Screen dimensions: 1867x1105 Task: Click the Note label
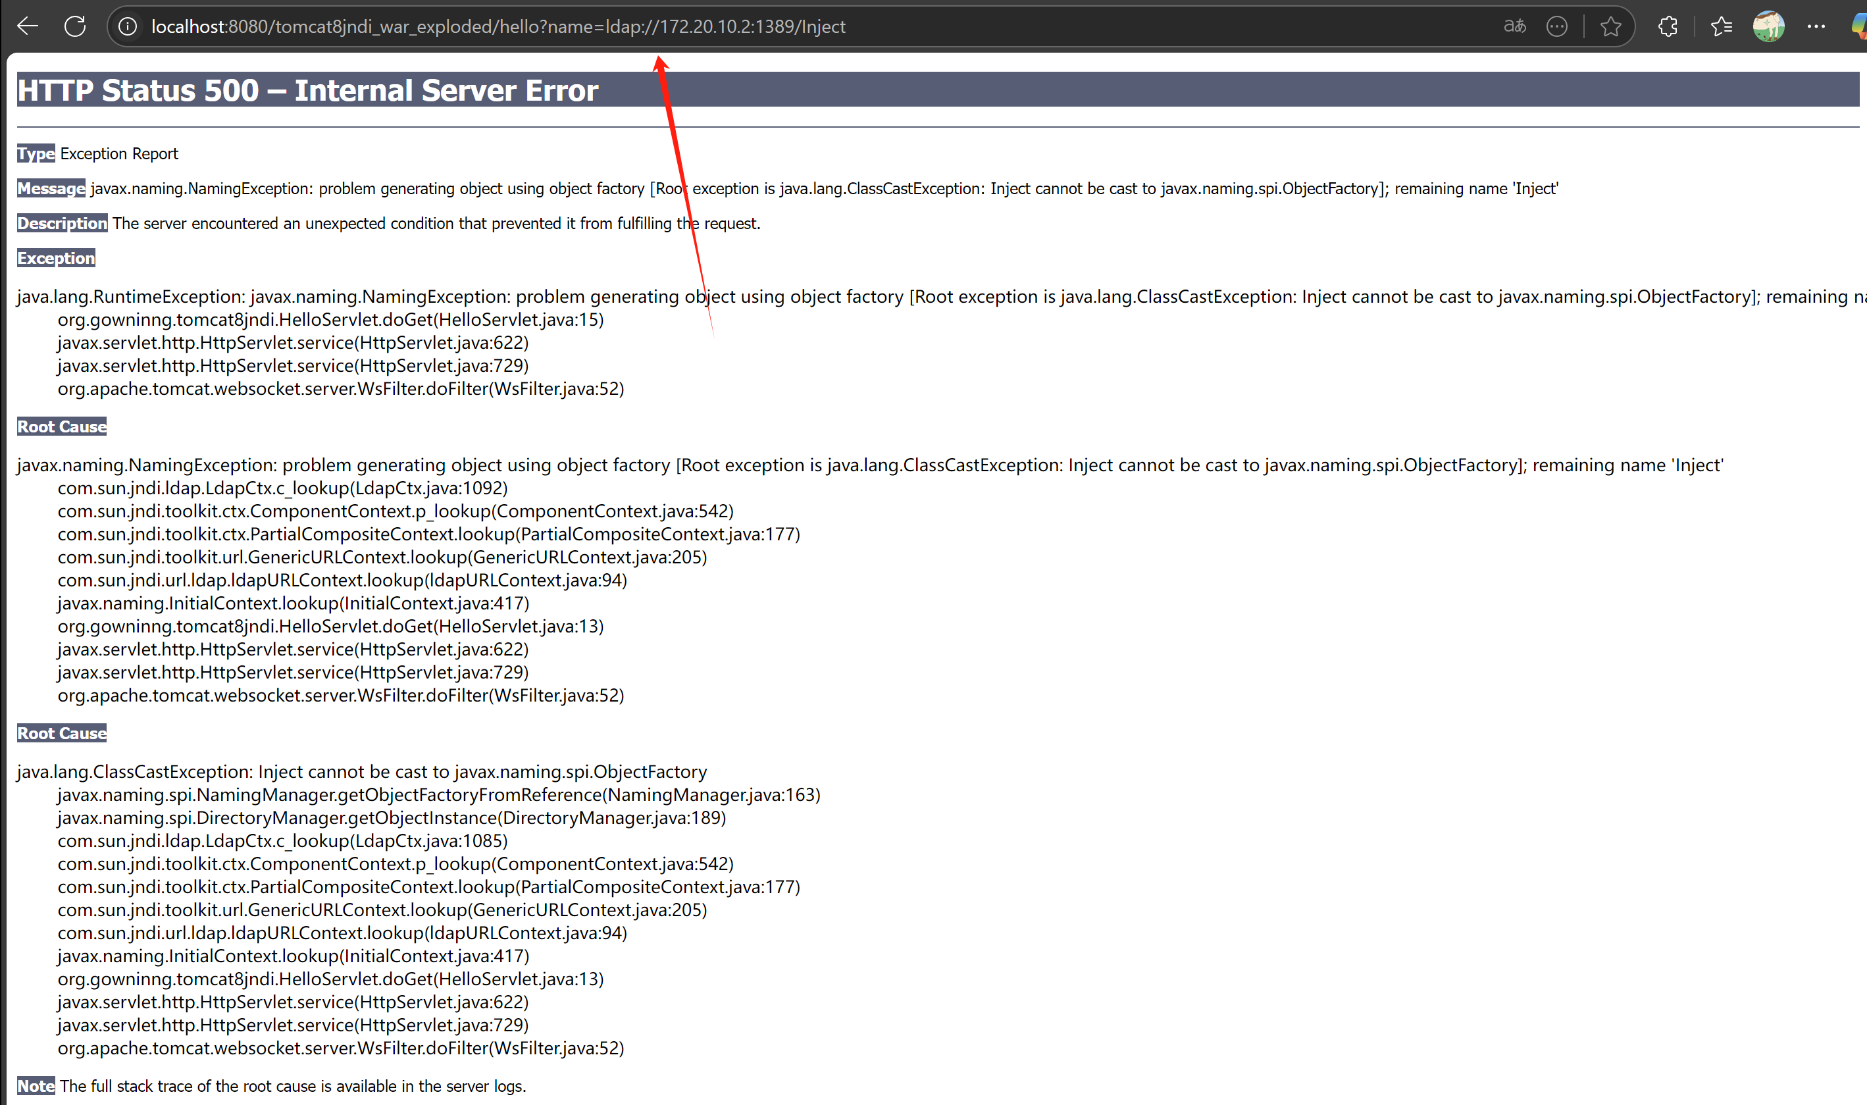coord(36,1087)
